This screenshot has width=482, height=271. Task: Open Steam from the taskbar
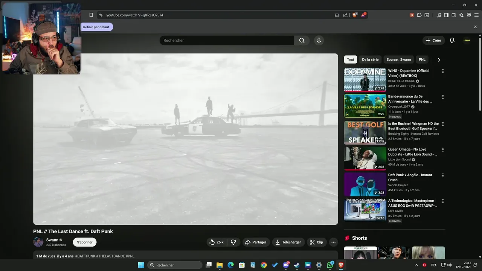coord(297,265)
